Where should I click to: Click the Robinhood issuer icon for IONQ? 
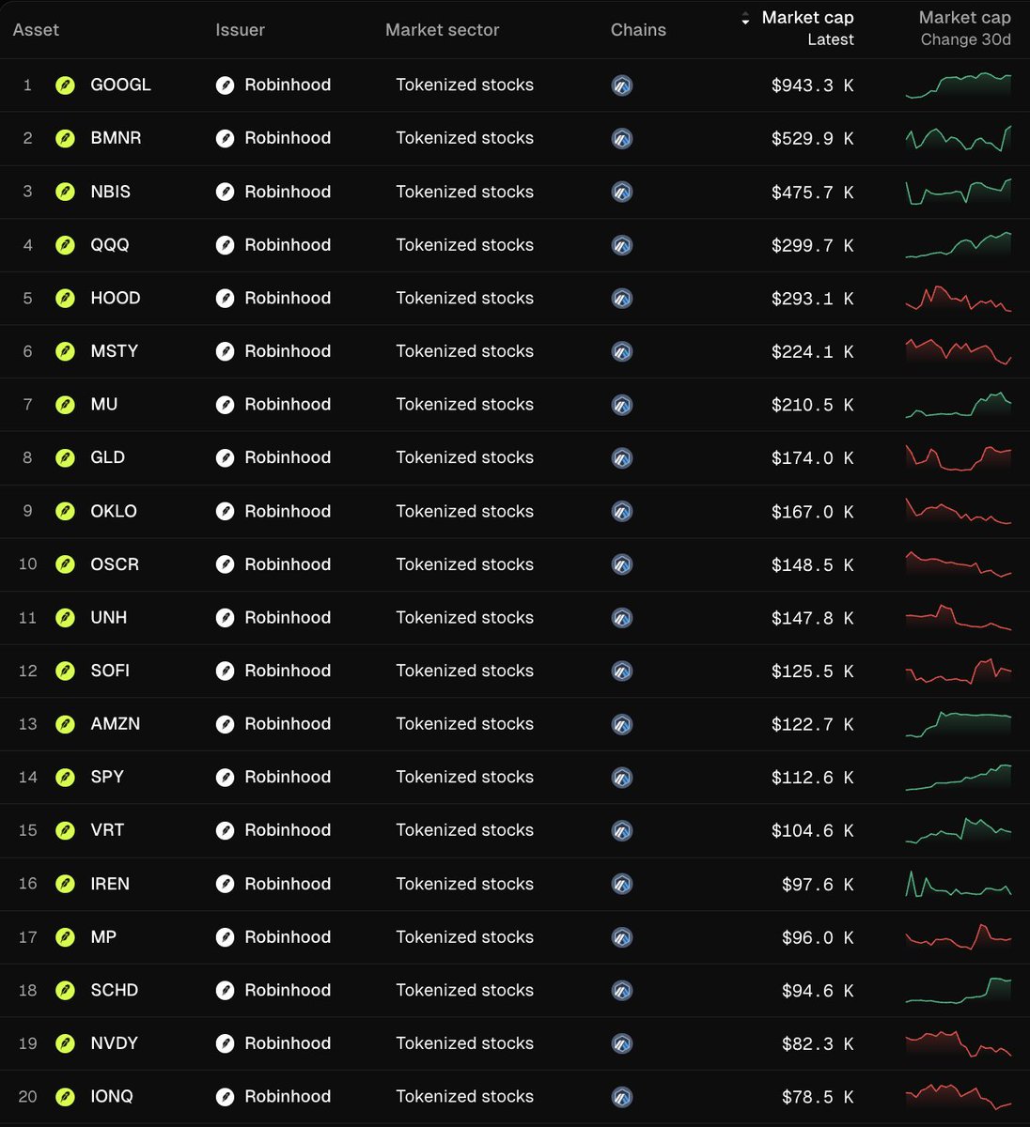coord(226,1096)
